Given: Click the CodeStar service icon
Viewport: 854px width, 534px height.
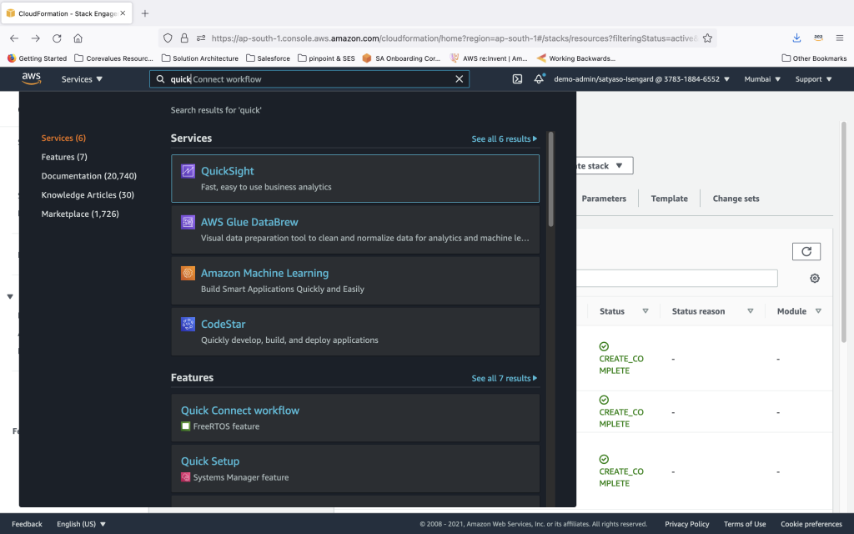Looking at the screenshot, I should click(188, 325).
